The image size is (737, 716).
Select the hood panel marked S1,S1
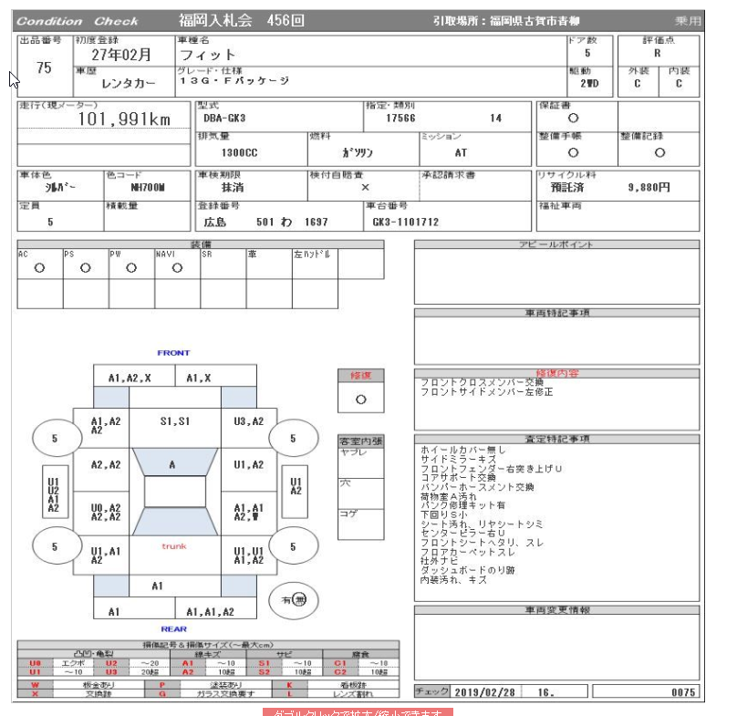(x=174, y=421)
